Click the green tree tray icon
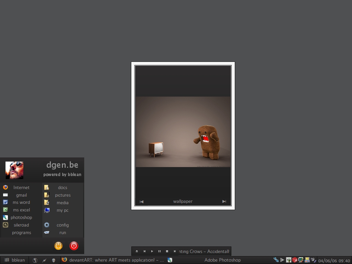Image resolution: width=352 pixels, height=264 pixels. pos(288,260)
